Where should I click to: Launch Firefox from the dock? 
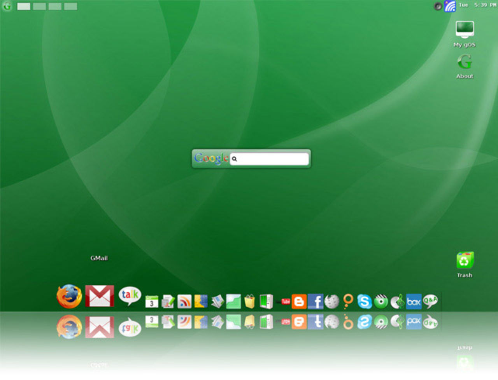(x=69, y=296)
